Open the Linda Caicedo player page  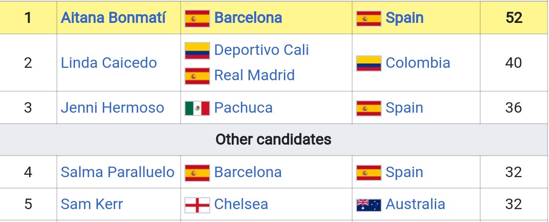click(108, 63)
